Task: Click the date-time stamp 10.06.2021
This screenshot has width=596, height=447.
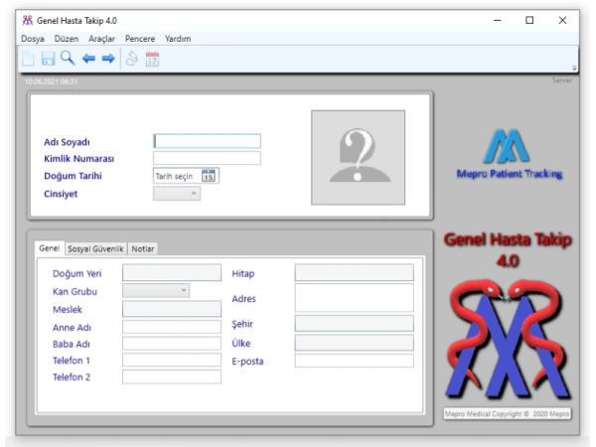Action: 51,81
